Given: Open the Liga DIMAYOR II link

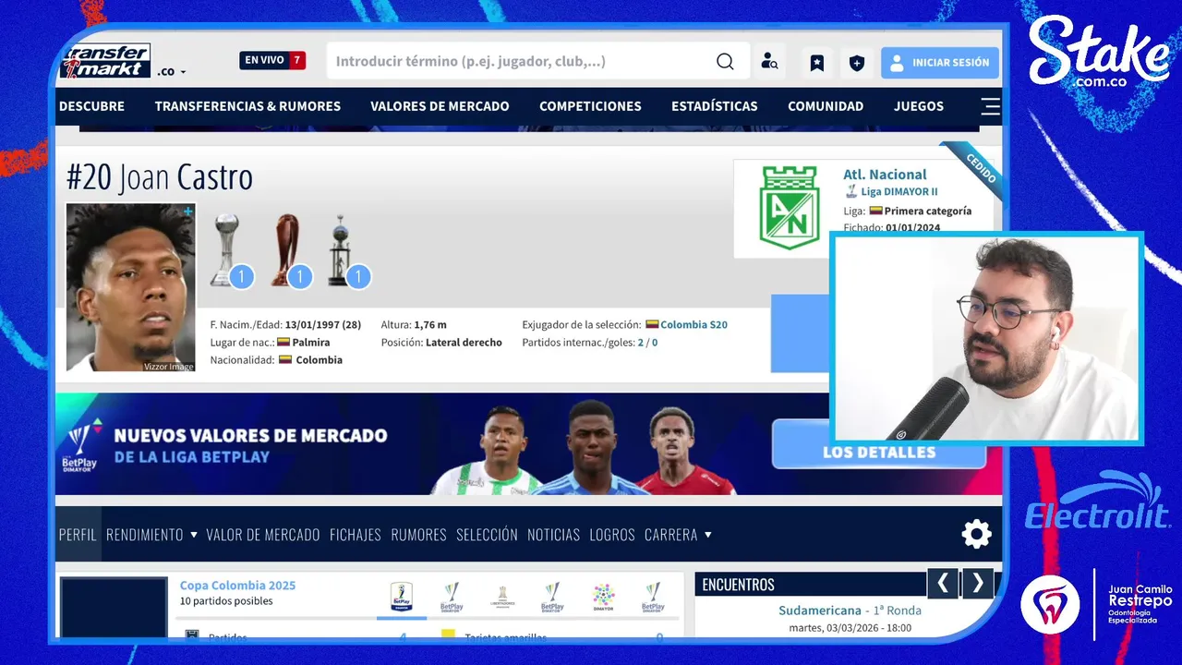Looking at the screenshot, I should click(x=899, y=192).
